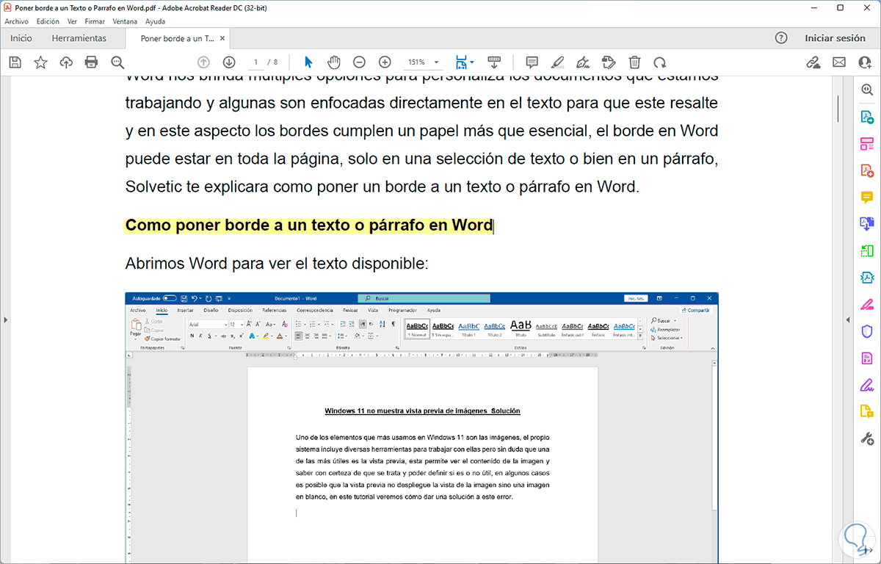Add a sticky note comment

click(x=532, y=62)
